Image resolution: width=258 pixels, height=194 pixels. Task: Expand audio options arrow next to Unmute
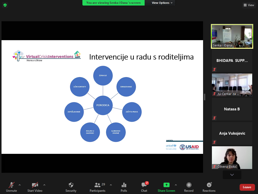[x=20, y=185]
